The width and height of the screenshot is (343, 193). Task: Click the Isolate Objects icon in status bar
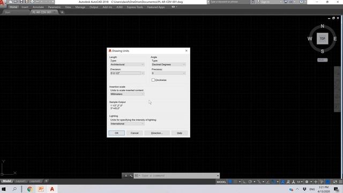click(322, 182)
